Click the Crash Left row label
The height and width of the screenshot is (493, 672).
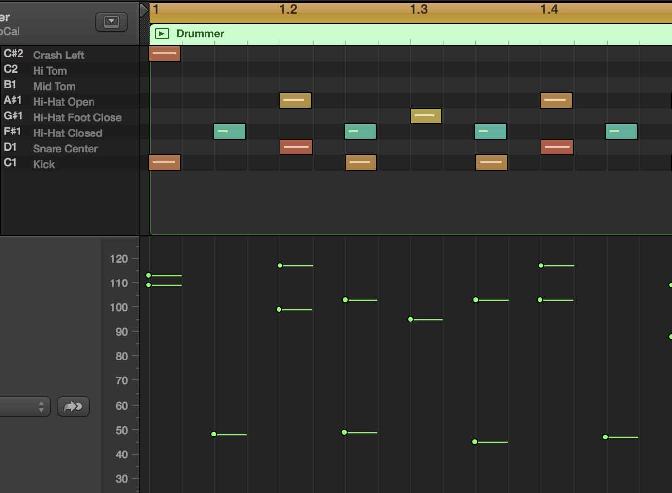(x=58, y=55)
